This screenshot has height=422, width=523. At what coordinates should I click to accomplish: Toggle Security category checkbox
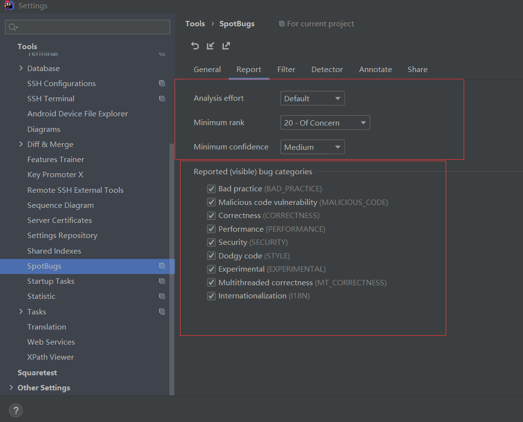click(x=211, y=242)
